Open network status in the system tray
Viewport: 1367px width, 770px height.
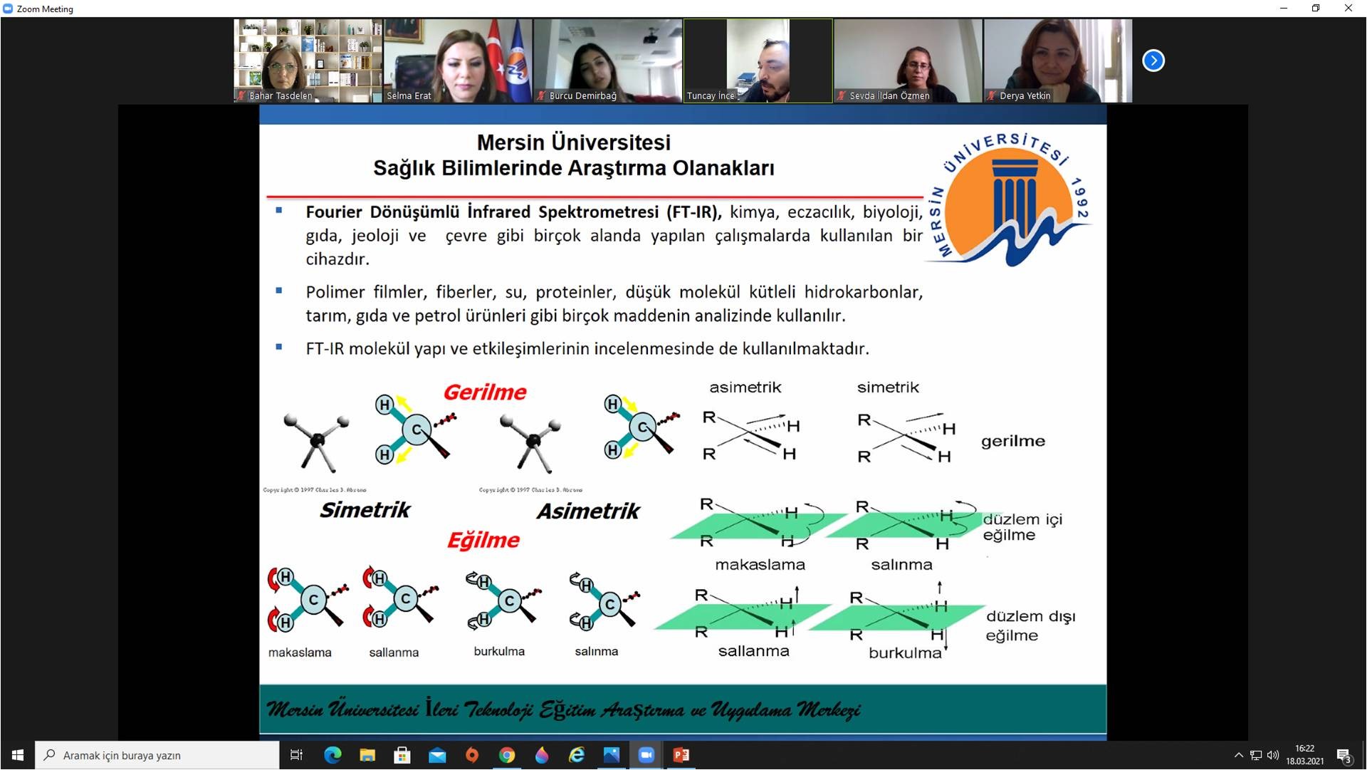[x=1256, y=755]
